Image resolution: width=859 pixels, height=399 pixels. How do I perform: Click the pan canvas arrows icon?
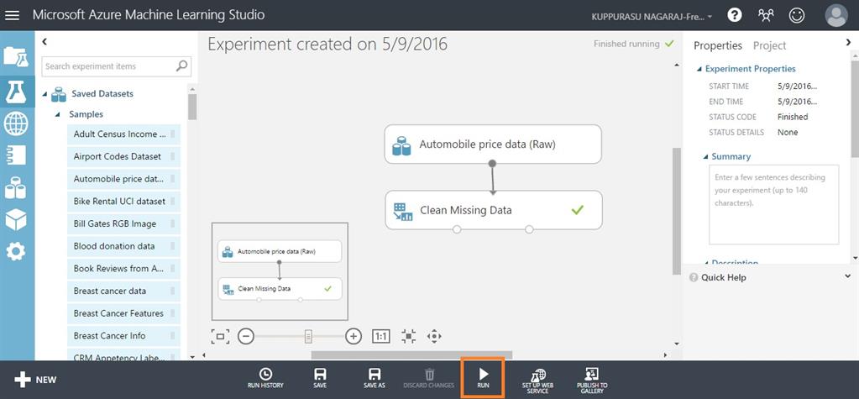[x=434, y=336]
